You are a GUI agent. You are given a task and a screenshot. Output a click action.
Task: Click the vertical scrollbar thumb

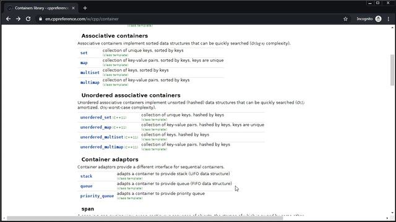point(392,70)
